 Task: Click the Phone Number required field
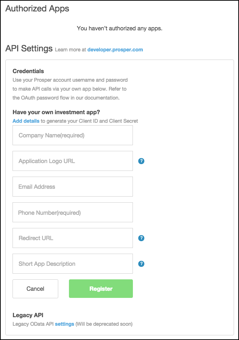click(x=73, y=212)
